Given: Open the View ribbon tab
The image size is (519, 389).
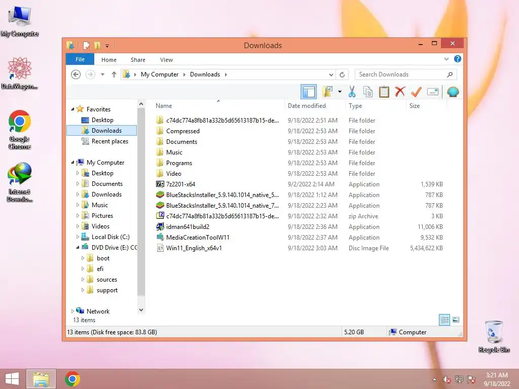Looking at the screenshot, I should 166,60.
